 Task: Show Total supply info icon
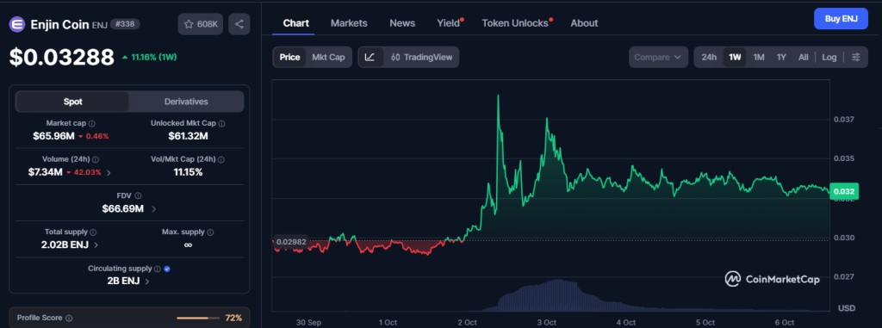click(x=93, y=232)
